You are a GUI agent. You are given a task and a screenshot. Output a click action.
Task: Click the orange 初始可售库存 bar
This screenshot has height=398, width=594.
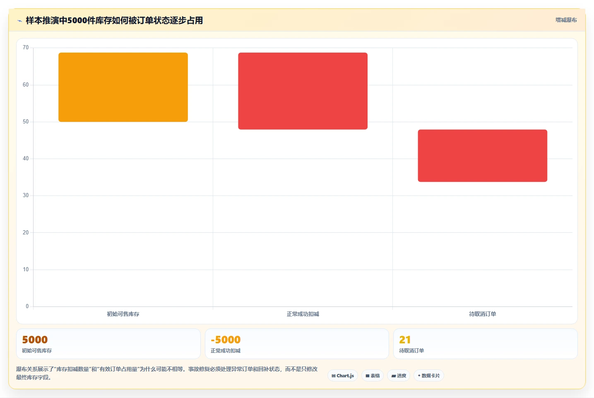point(123,87)
